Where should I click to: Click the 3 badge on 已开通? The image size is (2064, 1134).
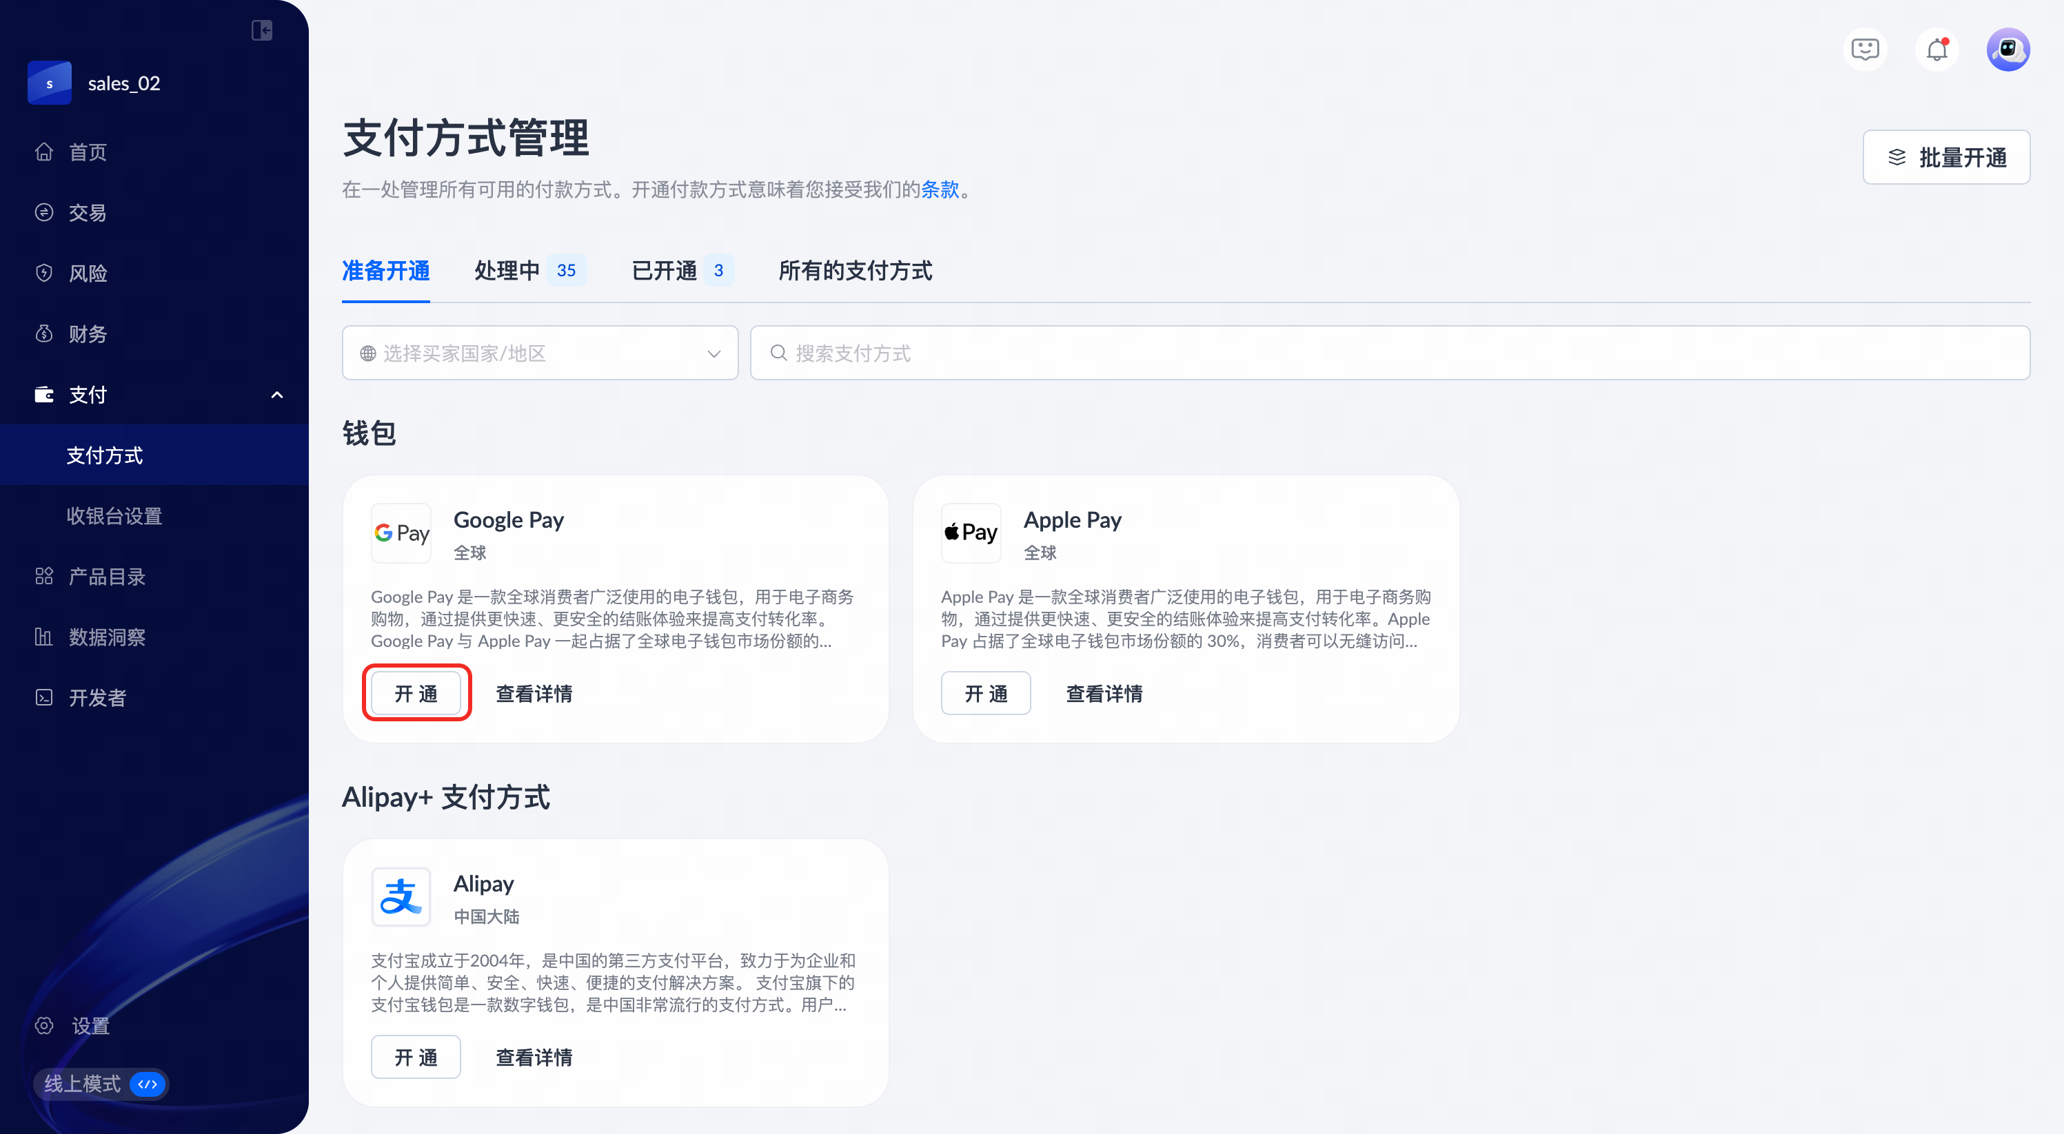click(719, 271)
